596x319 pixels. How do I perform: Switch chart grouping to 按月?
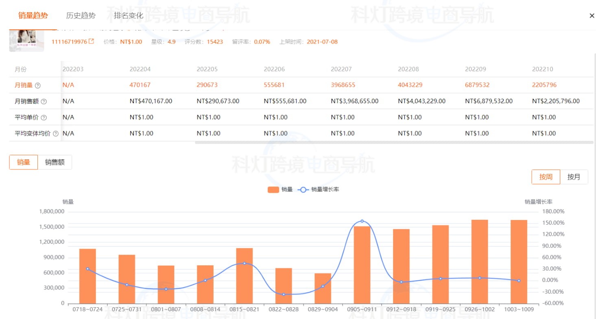574,177
